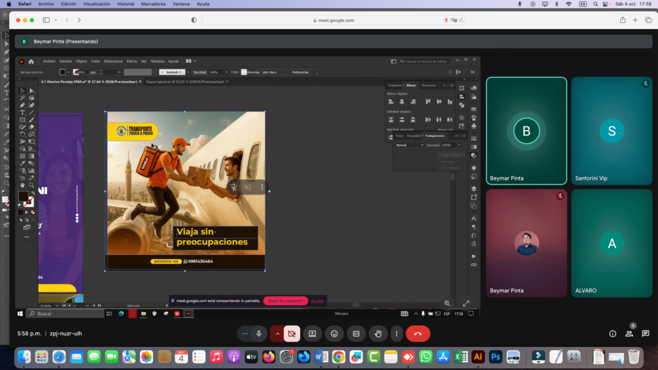Open Illustrator's Objeto menu
The width and height of the screenshot is (658, 370).
tap(82, 61)
